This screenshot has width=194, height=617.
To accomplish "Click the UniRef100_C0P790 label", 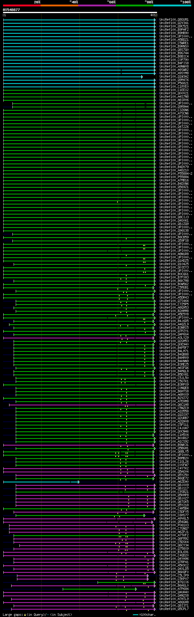I will (x=174, y=60).
